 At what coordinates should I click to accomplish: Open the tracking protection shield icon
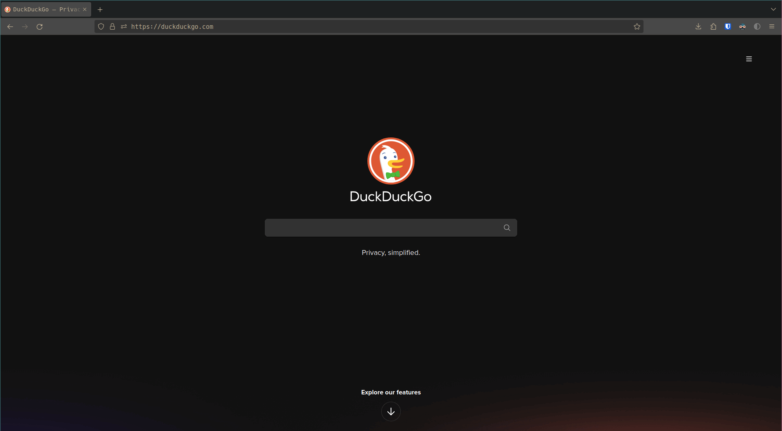tap(101, 27)
